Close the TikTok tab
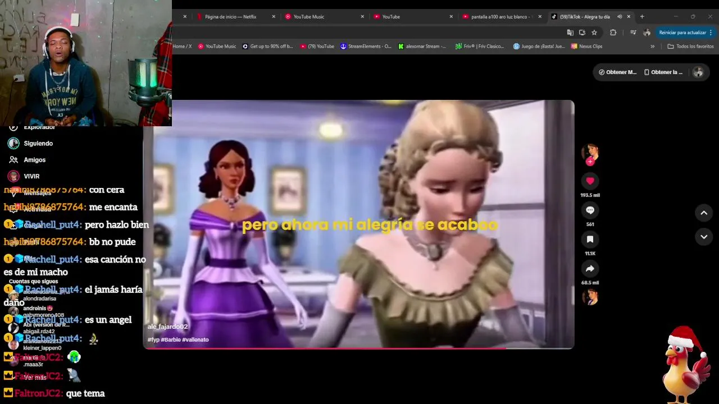 [629, 17]
